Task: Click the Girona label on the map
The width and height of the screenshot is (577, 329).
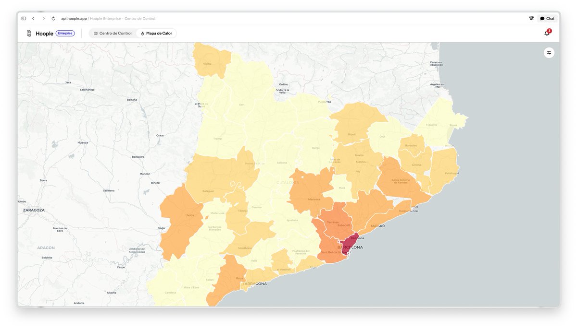Action: [x=416, y=164]
